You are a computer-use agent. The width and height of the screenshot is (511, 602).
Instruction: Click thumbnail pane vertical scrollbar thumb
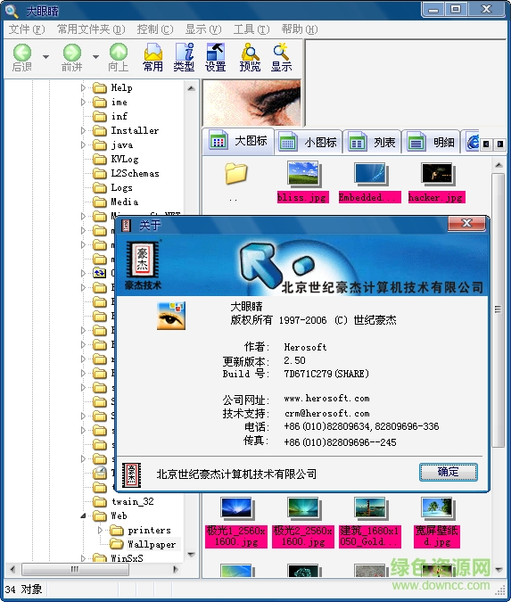pos(499,309)
